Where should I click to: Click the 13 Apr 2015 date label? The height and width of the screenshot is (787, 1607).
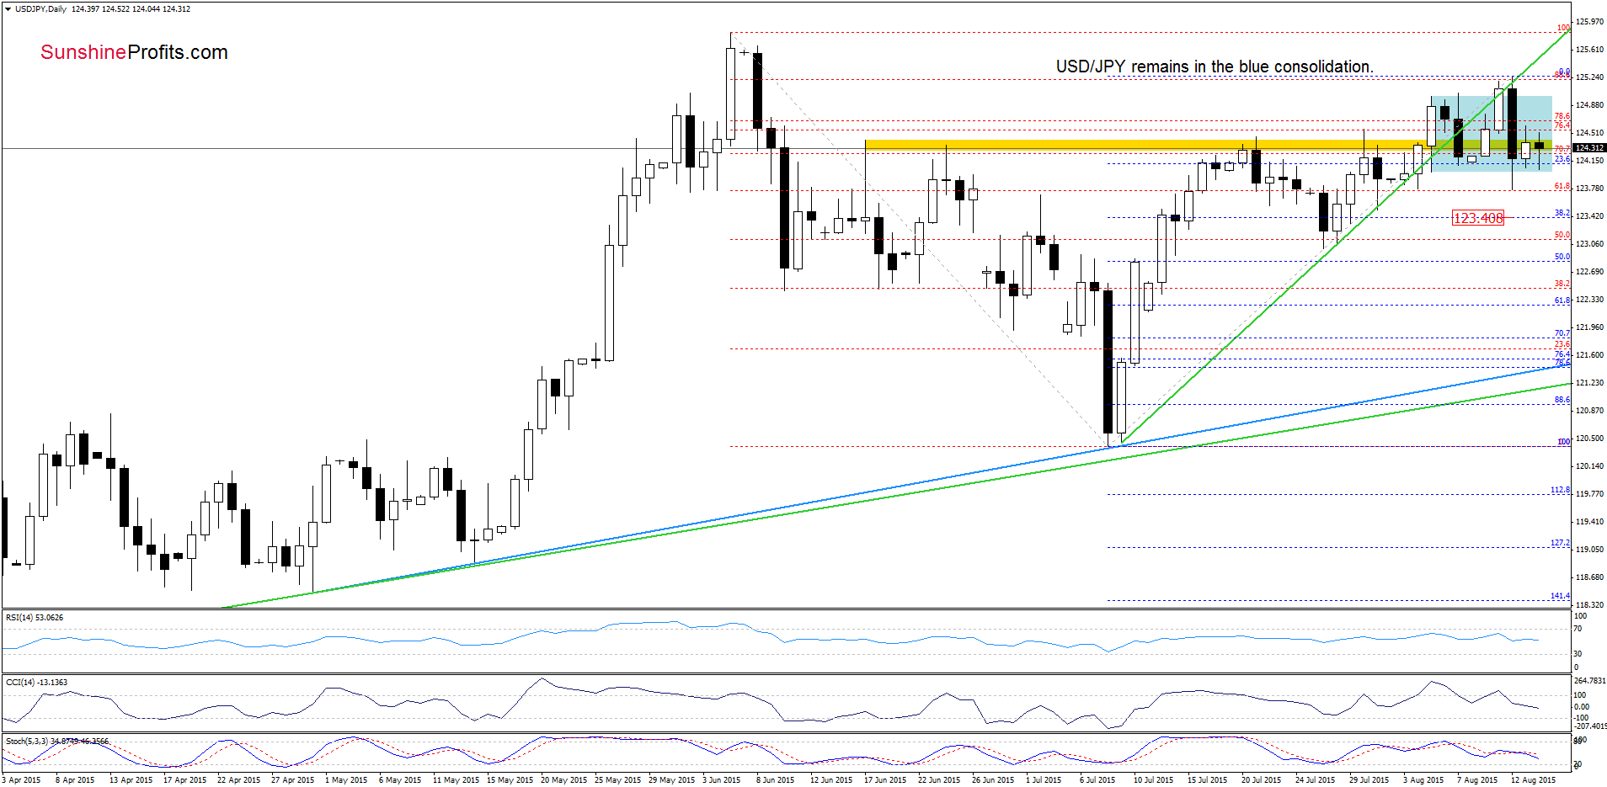(131, 780)
